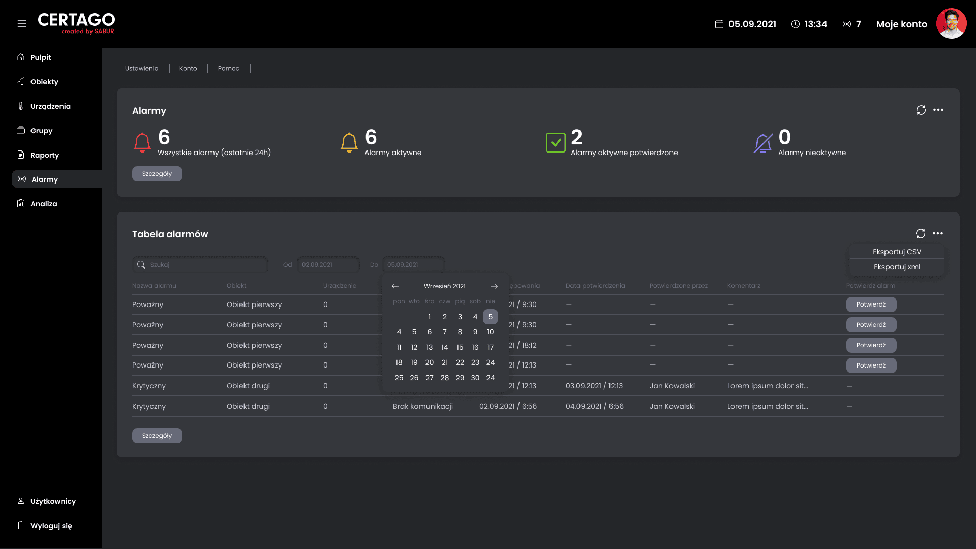This screenshot has height=549, width=976.
Task: Click the yellow bell active alarms icon
Action: pos(349,143)
